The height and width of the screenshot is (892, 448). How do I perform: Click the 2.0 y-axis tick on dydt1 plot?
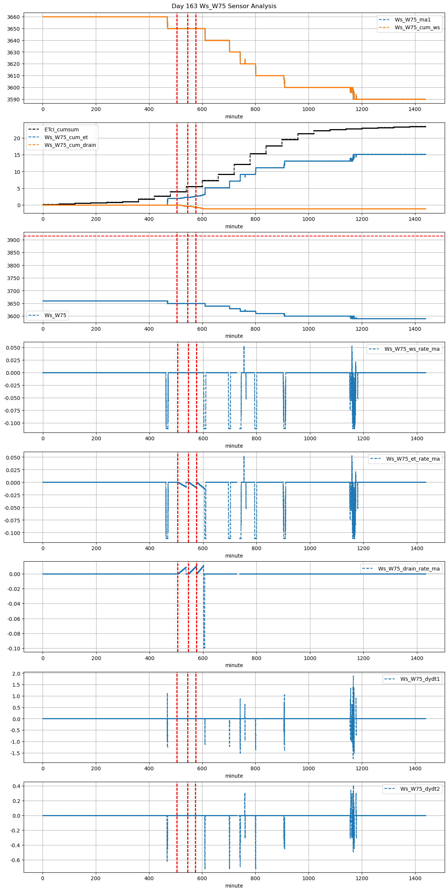coord(16,674)
